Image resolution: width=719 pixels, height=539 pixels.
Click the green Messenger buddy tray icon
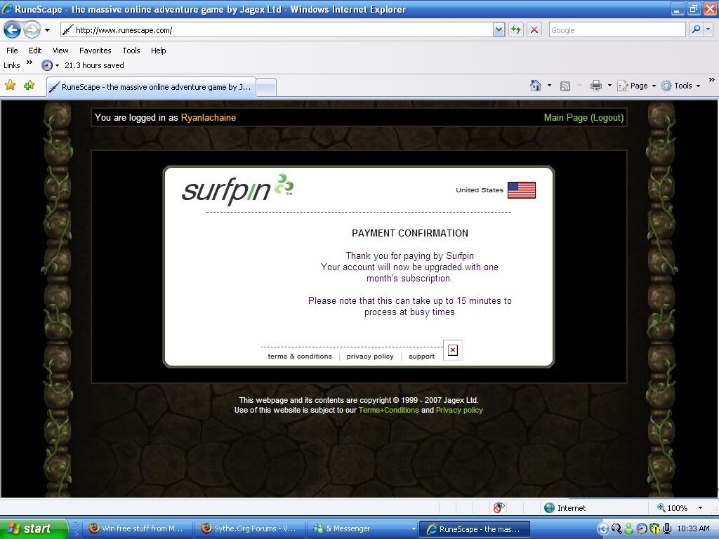(628, 529)
